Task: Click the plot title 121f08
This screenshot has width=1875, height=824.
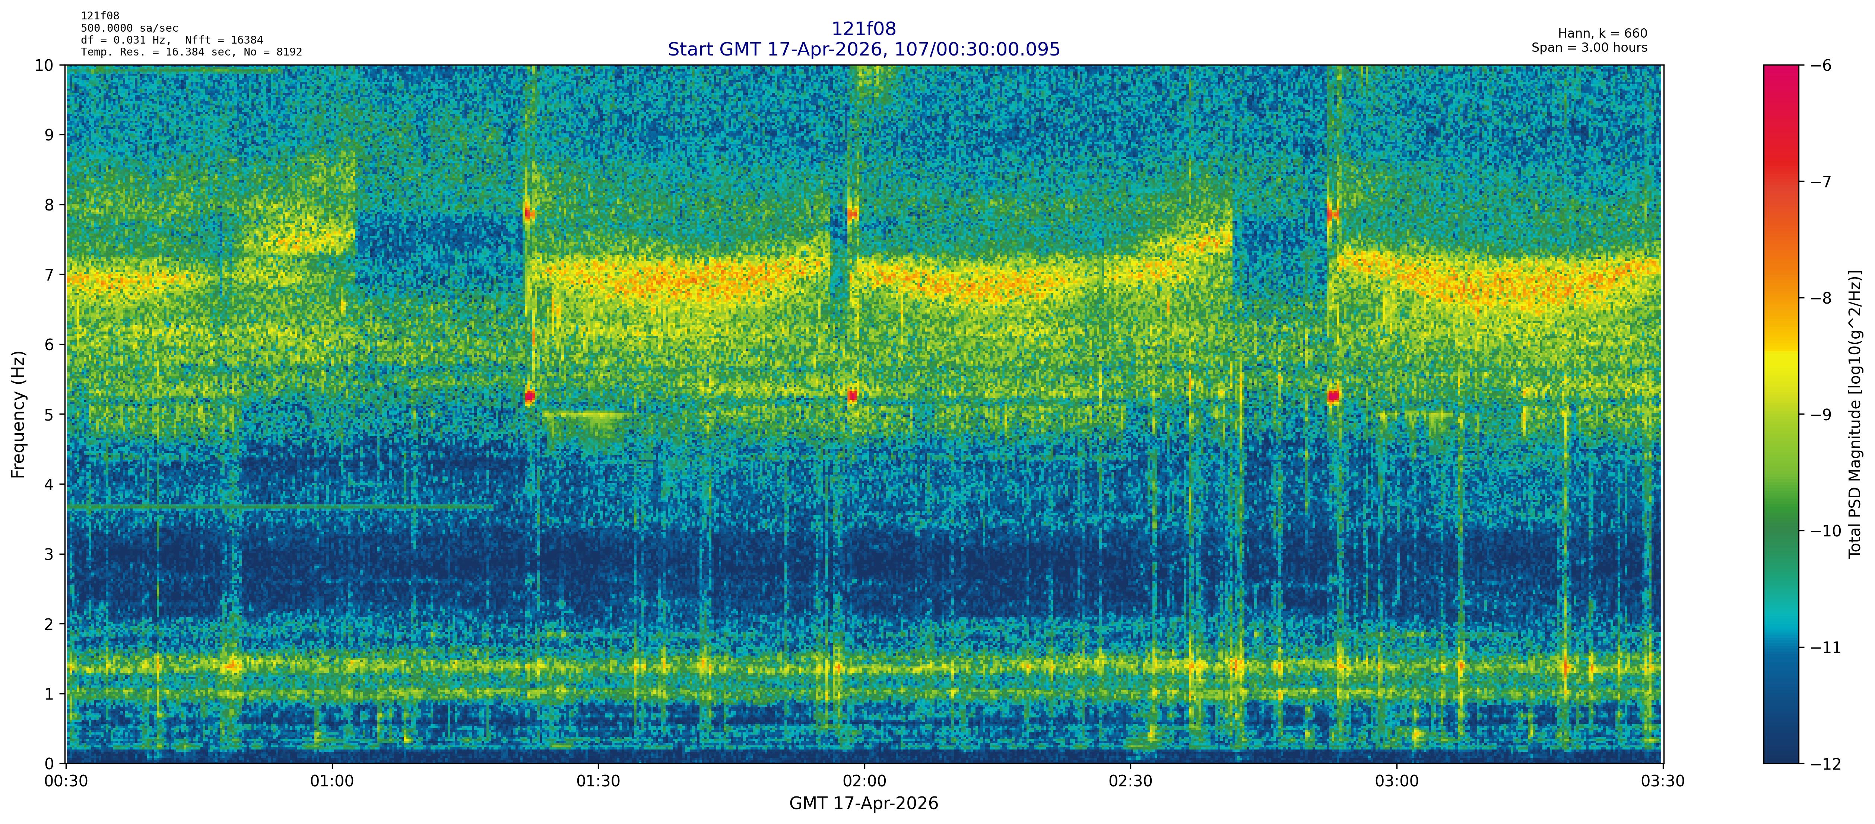Action: [863, 28]
